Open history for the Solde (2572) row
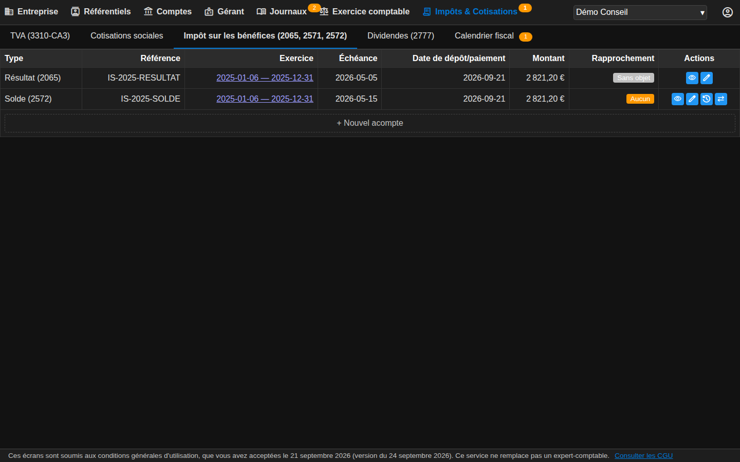740x462 pixels. point(707,99)
